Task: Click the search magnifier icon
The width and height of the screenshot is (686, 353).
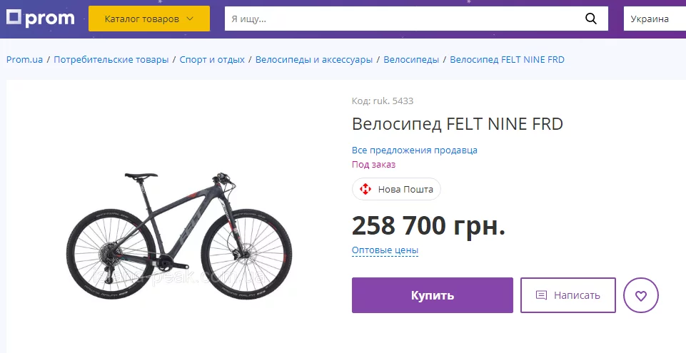Action: point(591,19)
